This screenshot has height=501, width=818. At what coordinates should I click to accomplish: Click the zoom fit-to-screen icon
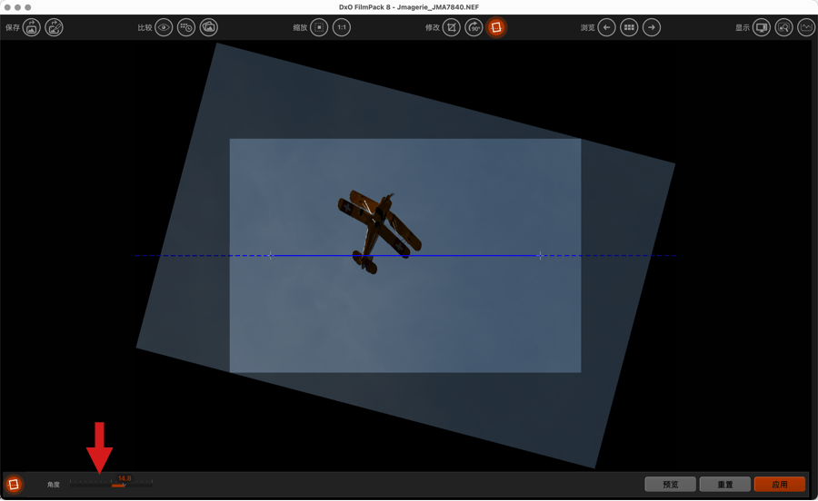319,28
